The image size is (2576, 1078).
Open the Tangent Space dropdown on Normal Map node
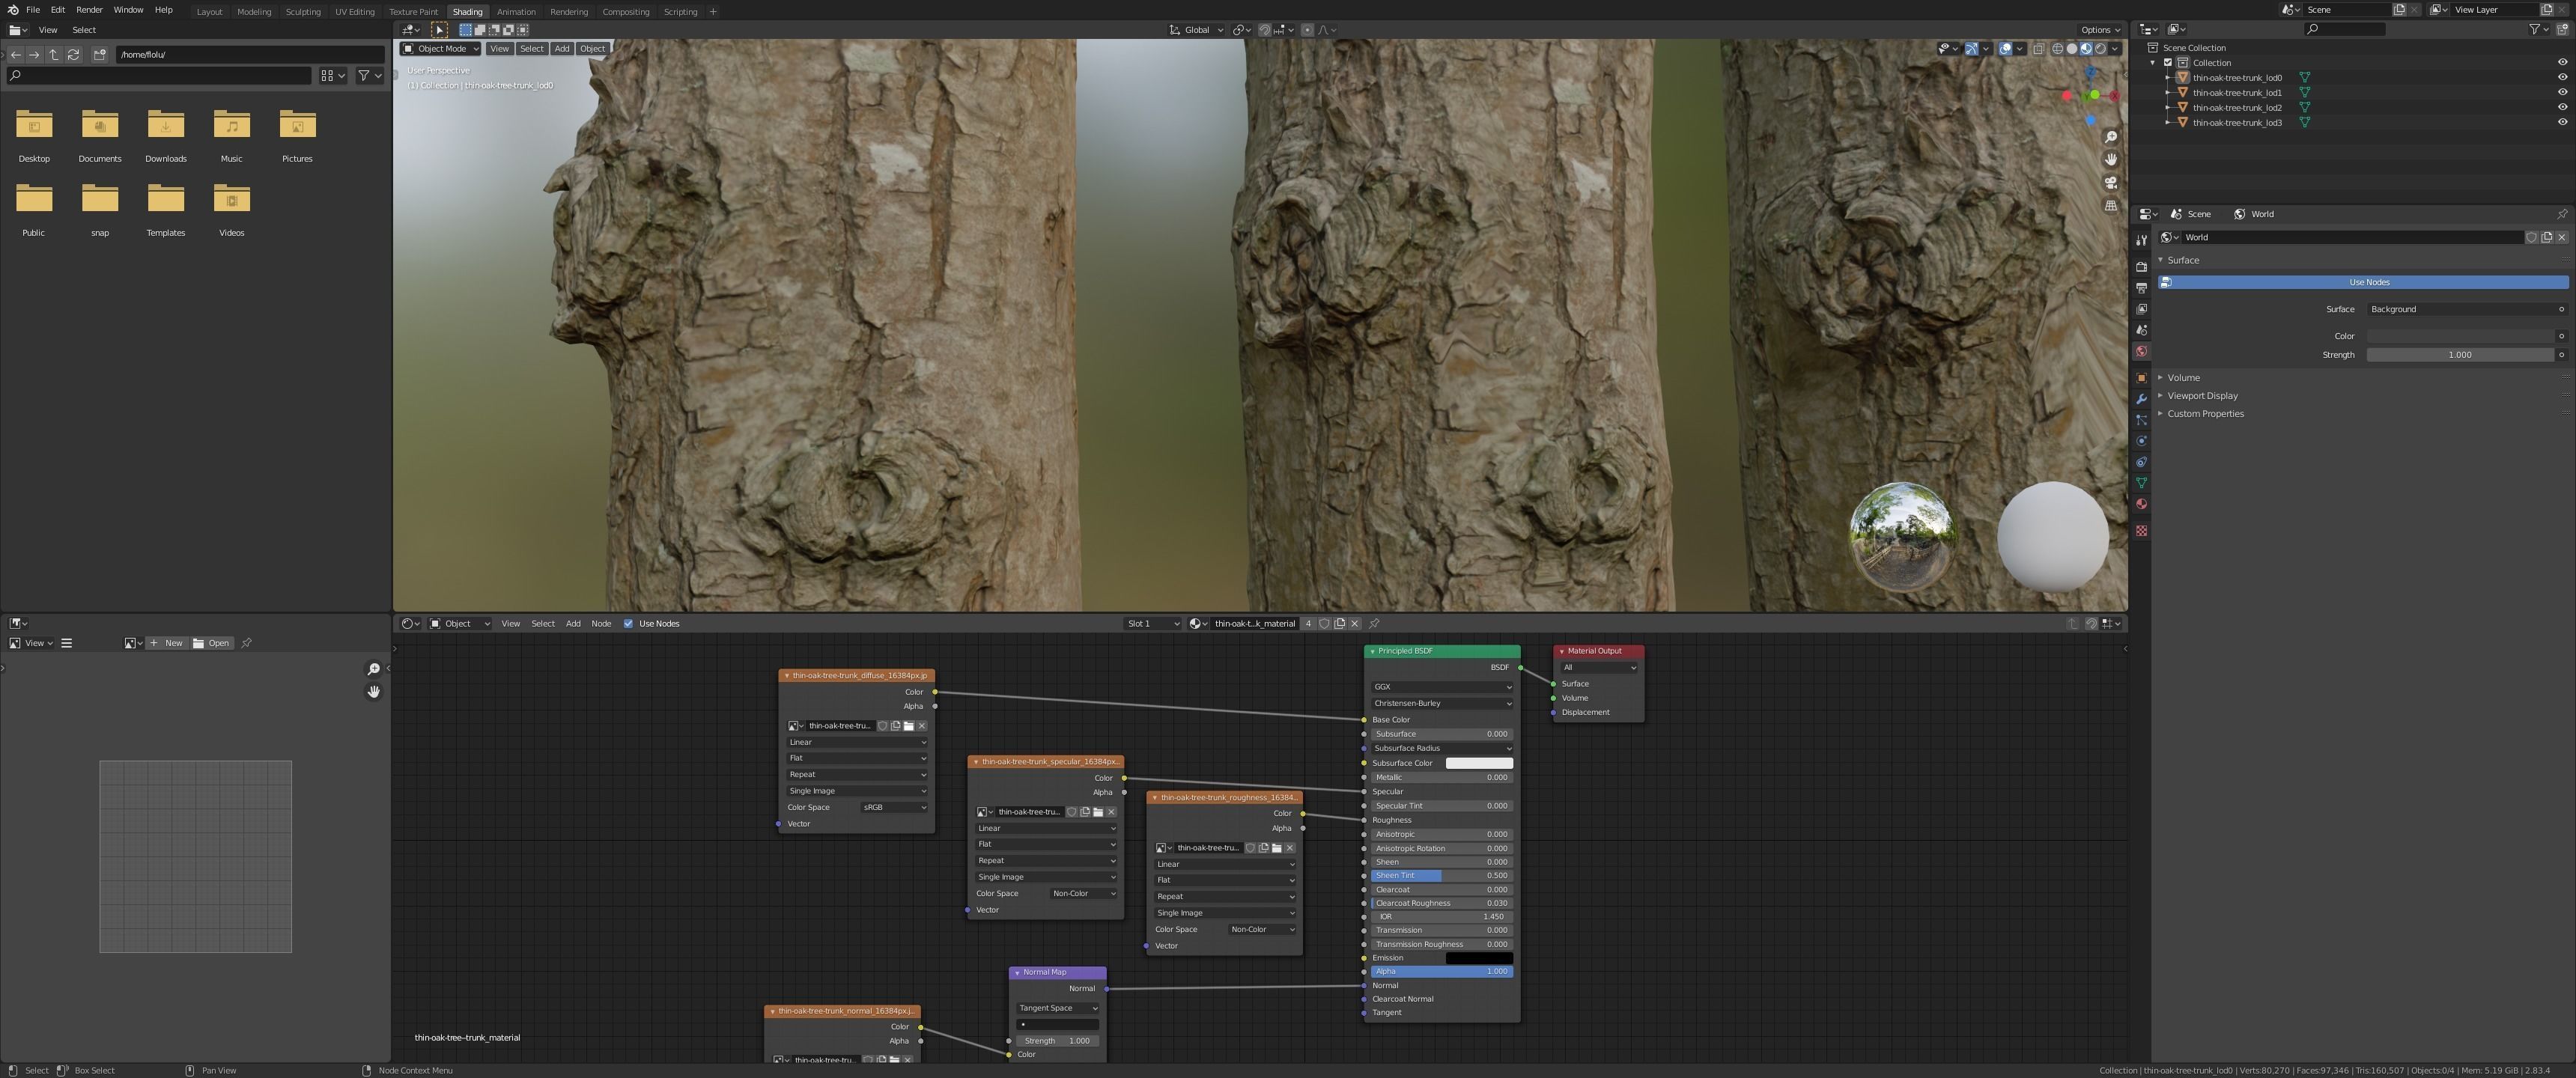[x=1057, y=1009]
